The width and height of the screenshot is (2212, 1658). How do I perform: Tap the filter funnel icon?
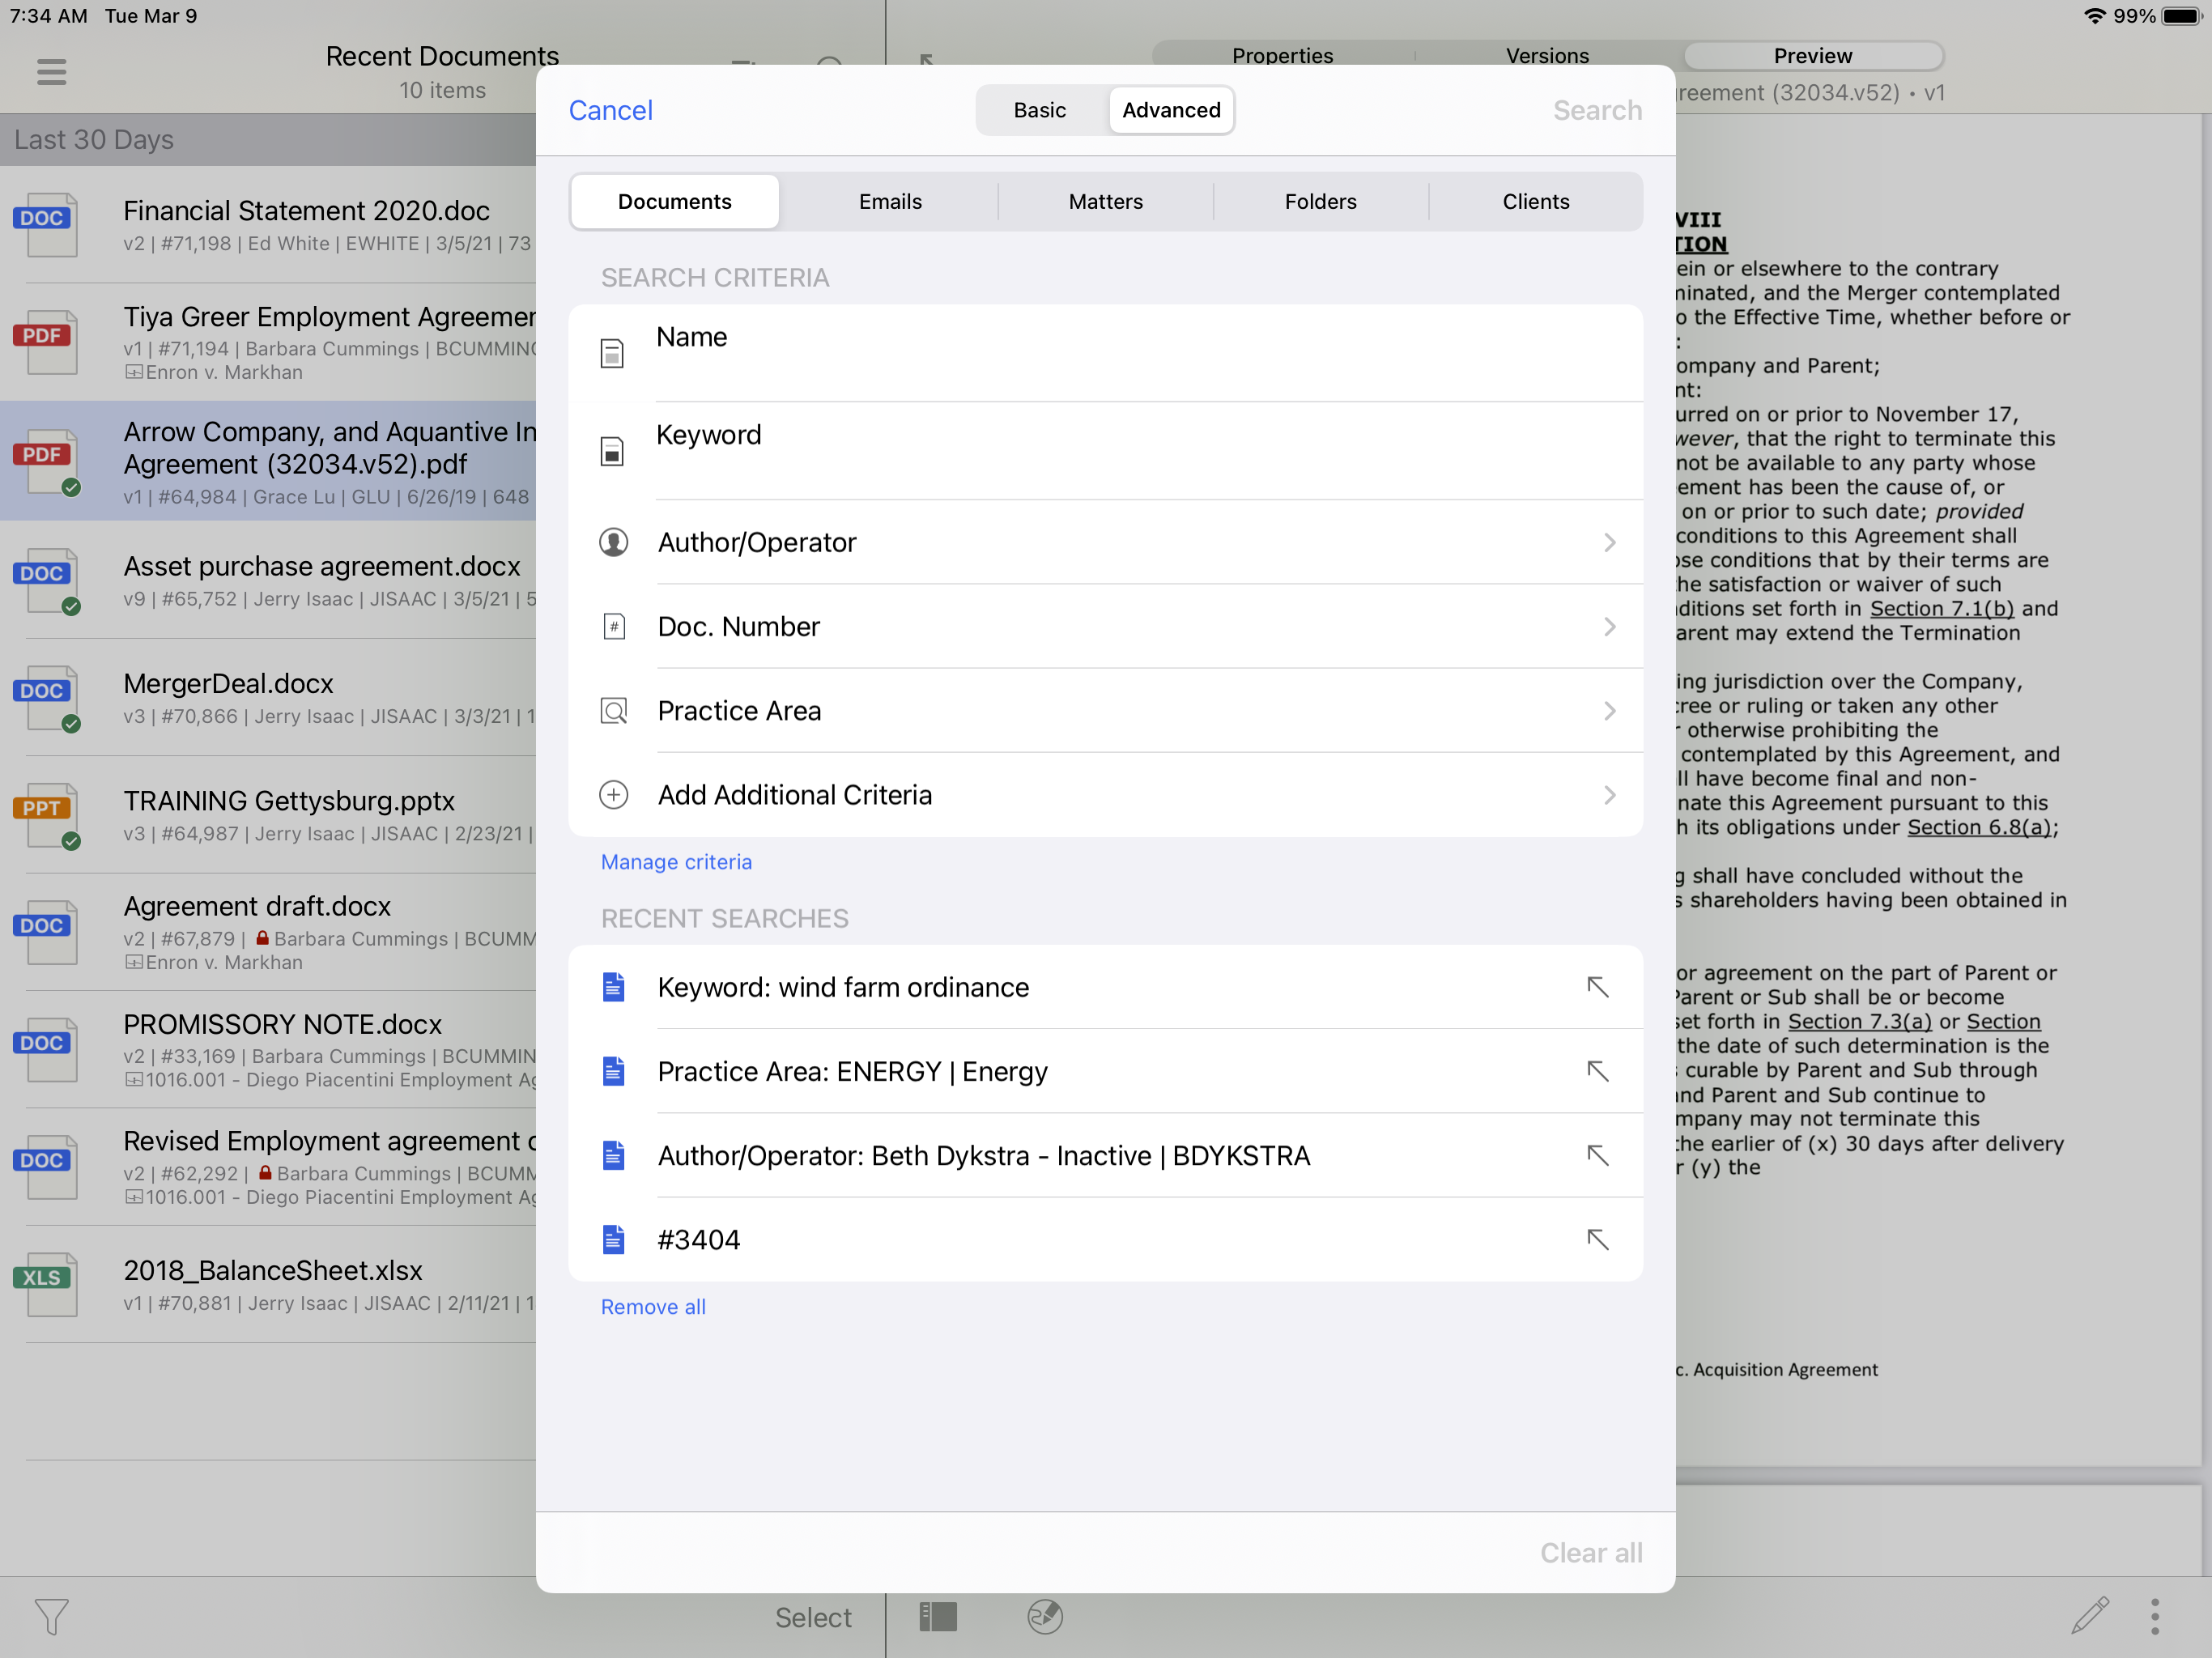pos(51,1616)
